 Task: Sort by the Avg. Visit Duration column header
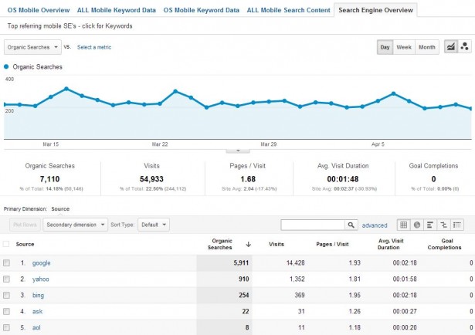(x=391, y=244)
